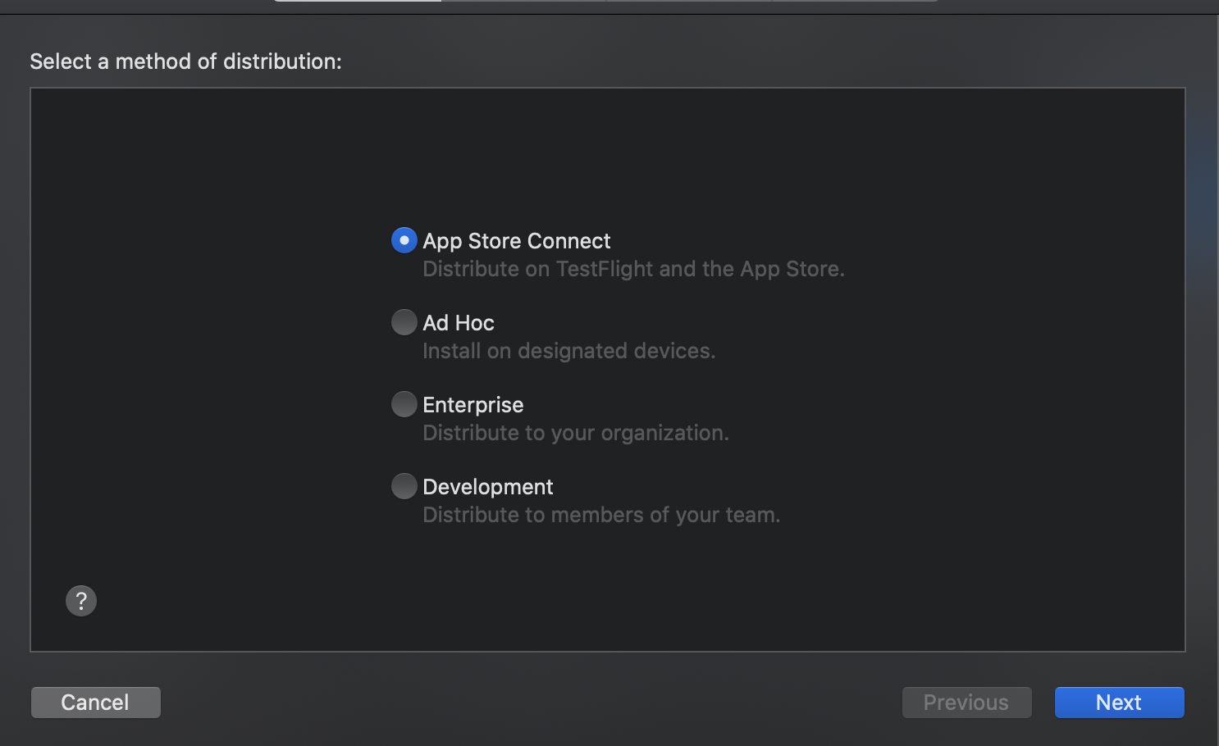Click the "Install on designated devices." description

click(x=568, y=351)
